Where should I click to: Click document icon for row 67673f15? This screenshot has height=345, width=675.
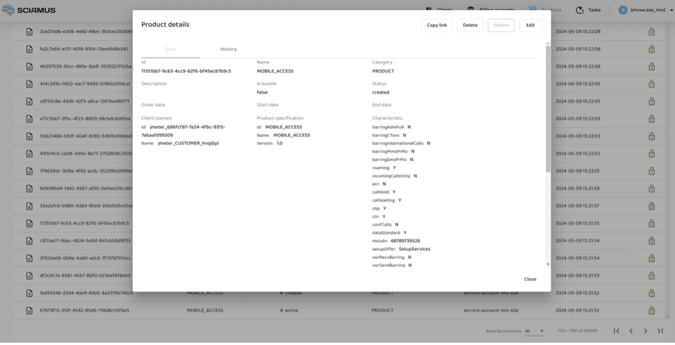(x=30, y=310)
